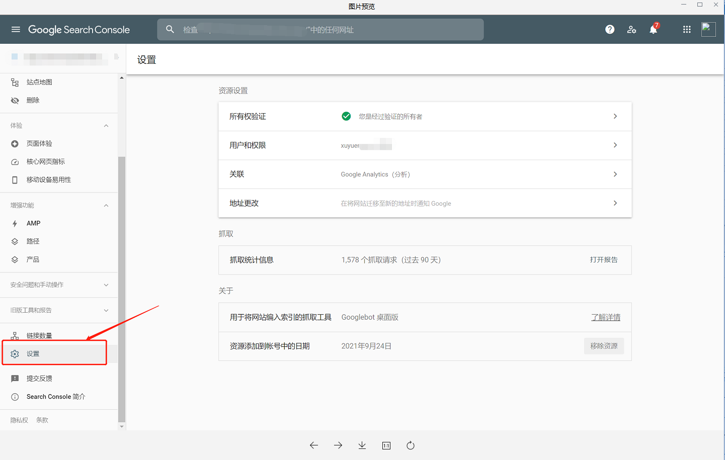Expand the 安全问题和手动操作 section
Screen dimensions: 725x460
point(106,285)
